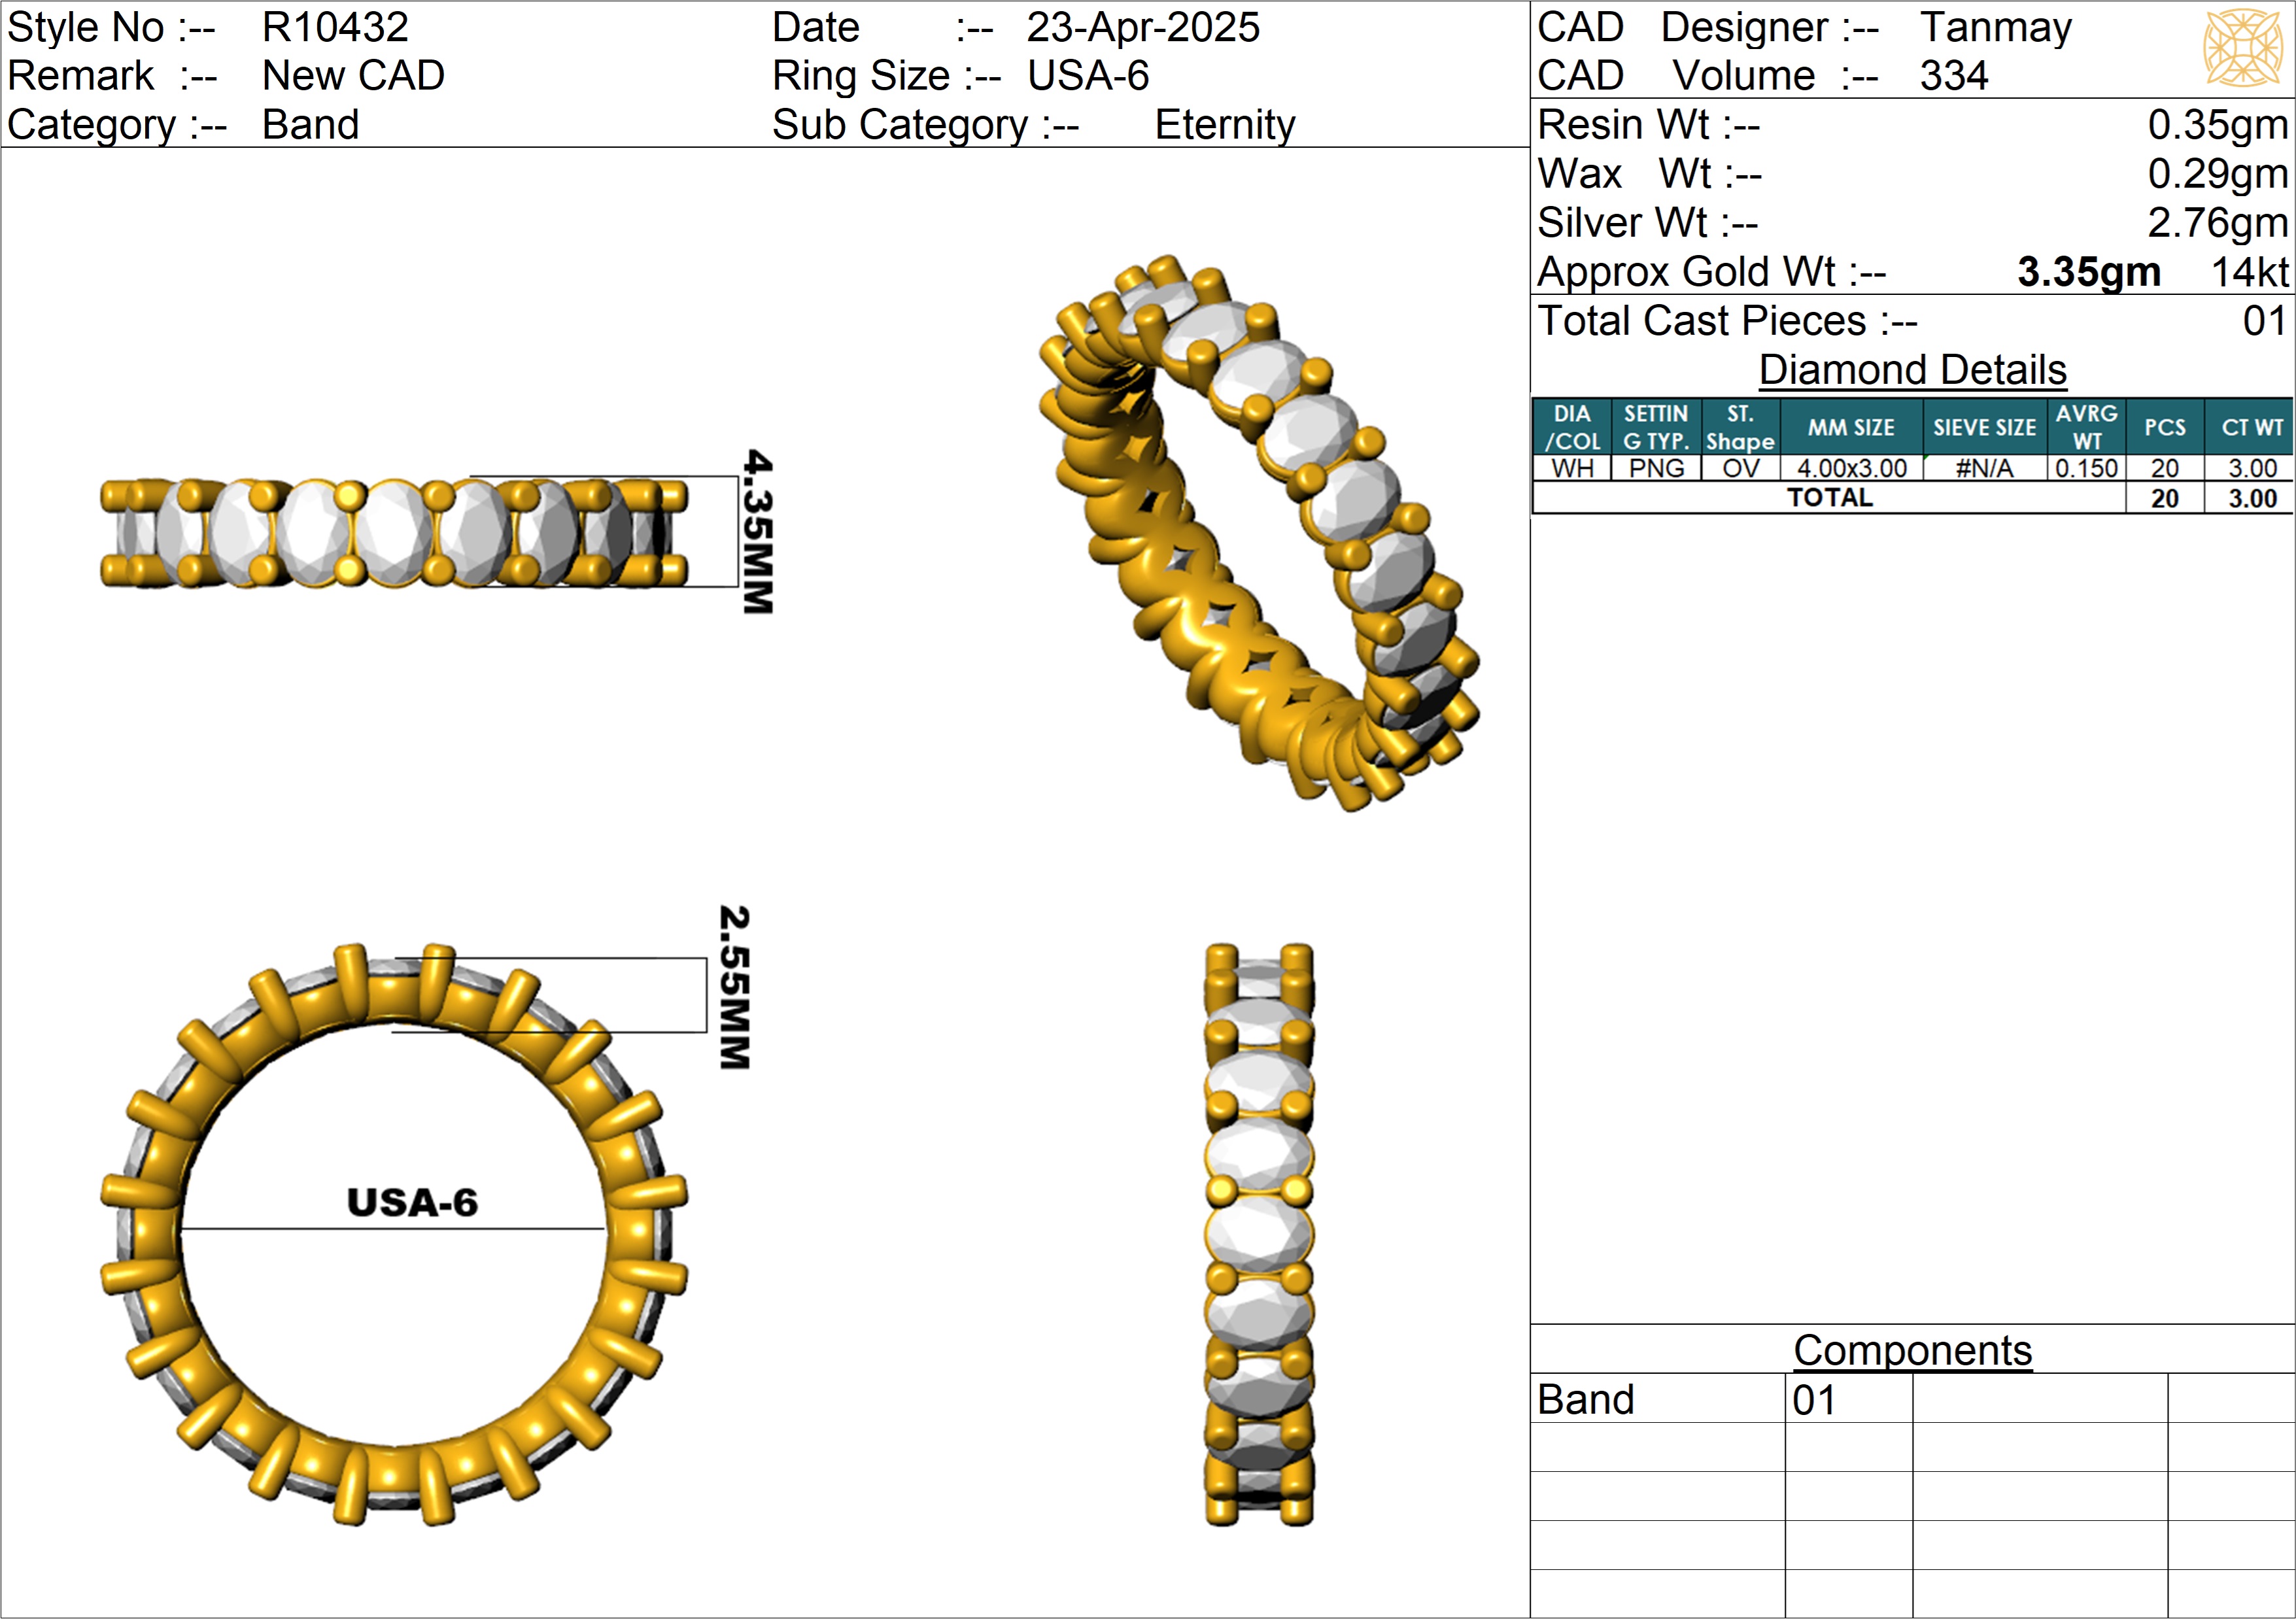Click the USA-6 label inside ring
The height and width of the screenshot is (1619, 2296).
(x=412, y=1202)
